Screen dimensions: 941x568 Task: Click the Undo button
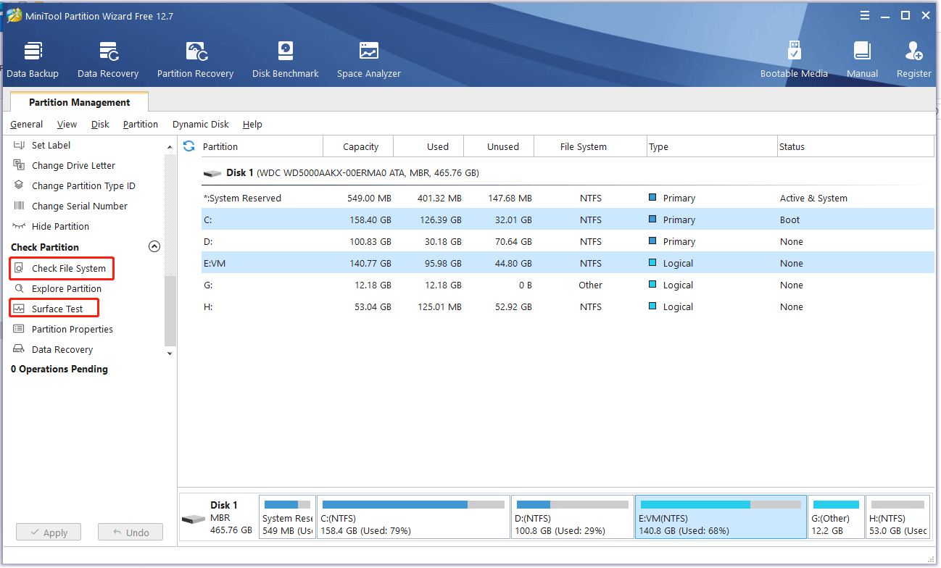(x=130, y=532)
